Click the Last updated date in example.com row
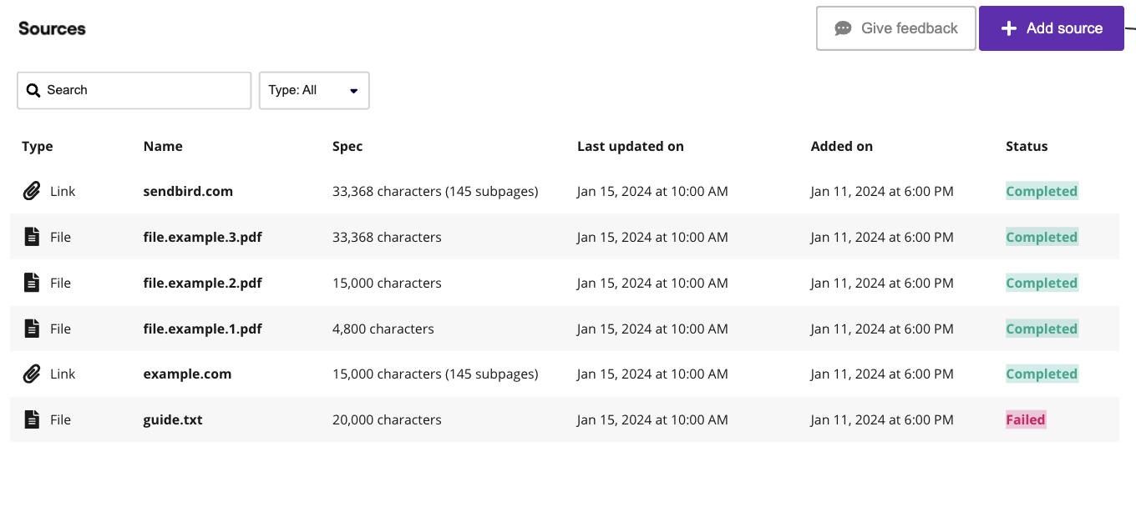The width and height of the screenshot is (1136, 512). pyautogui.click(x=652, y=374)
